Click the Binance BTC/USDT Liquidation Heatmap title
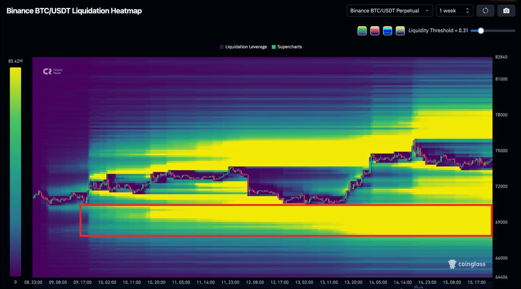The image size is (521, 289). coord(74,11)
